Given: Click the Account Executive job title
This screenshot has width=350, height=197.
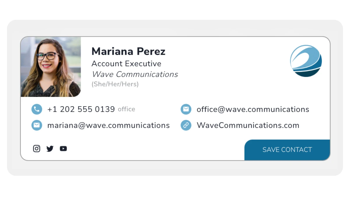Looking at the screenshot, I should (x=126, y=63).
